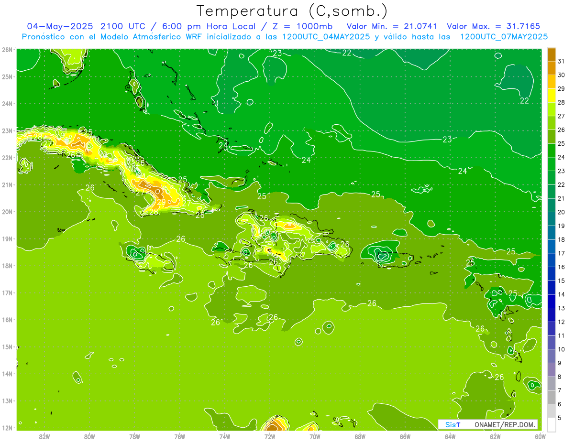Viewport: 574px width, 443px height.
Task: Click the "15N" latitude axis label
Action: point(7,346)
